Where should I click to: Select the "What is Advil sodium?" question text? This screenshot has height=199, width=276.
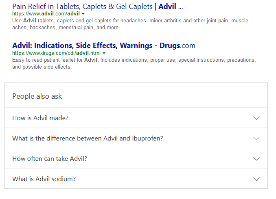click(x=44, y=179)
